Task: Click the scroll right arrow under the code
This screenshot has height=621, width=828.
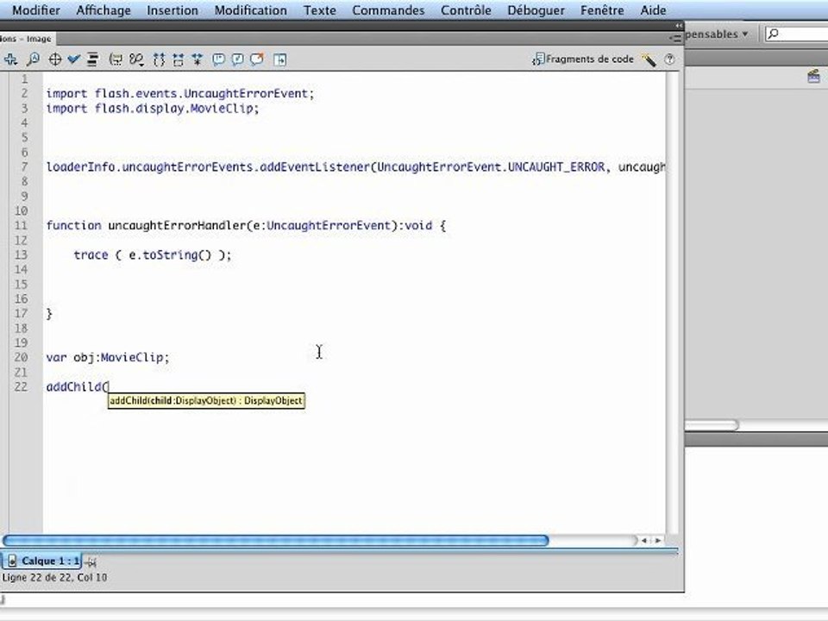Action: click(x=658, y=540)
